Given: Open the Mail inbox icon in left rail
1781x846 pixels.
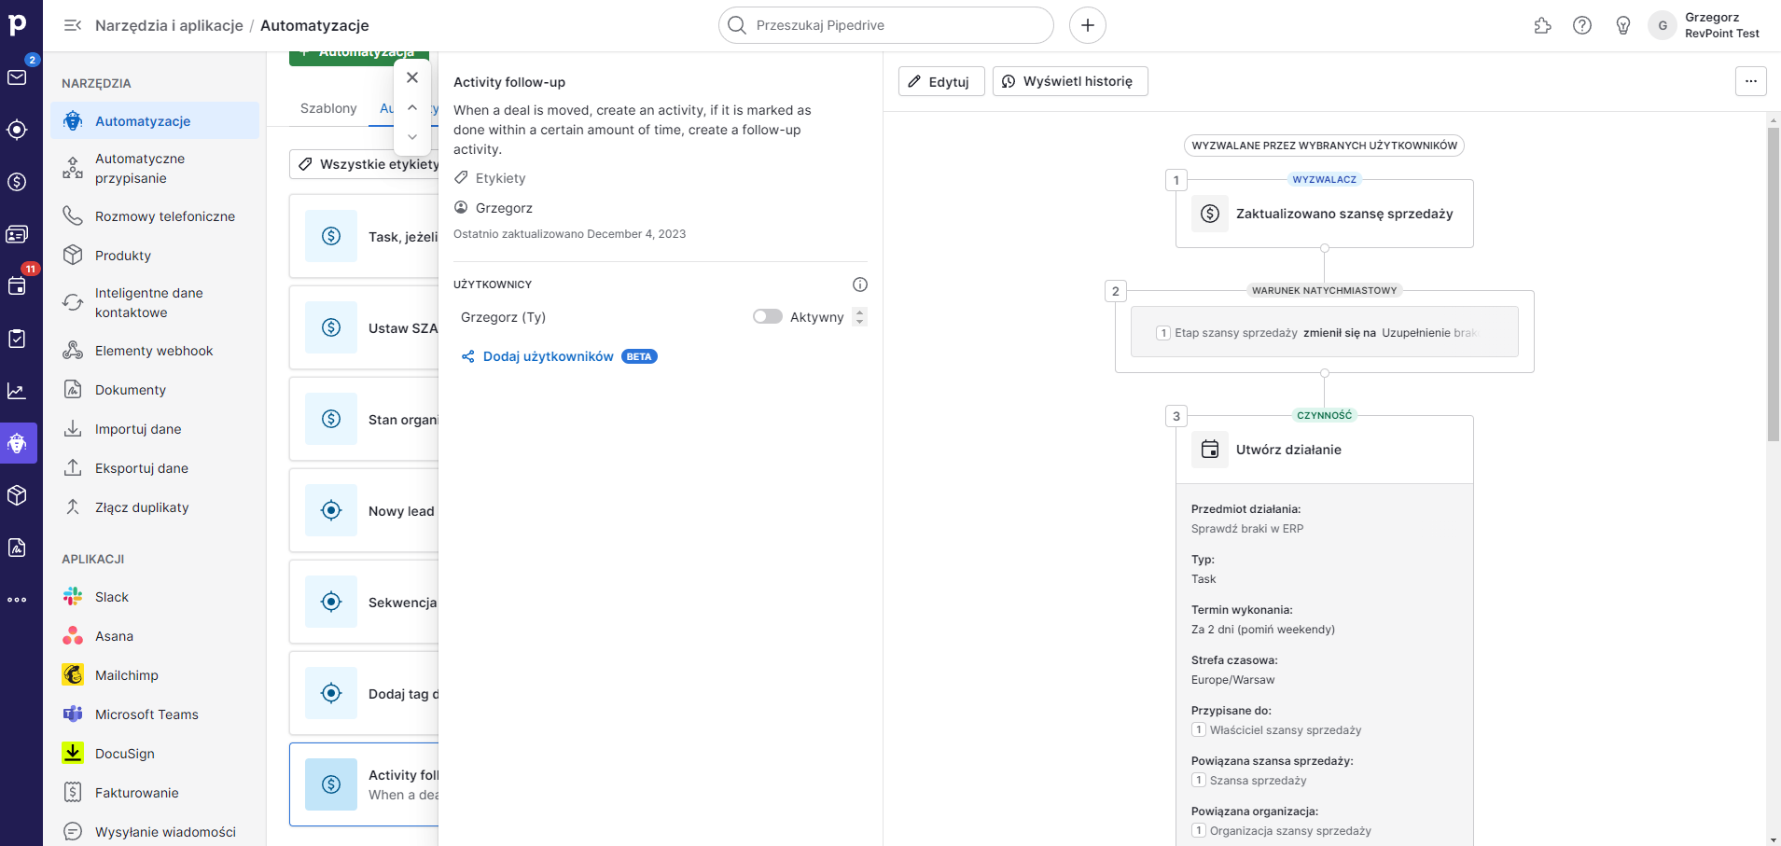Looking at the screenshot, I should click(x=18, y=77).
